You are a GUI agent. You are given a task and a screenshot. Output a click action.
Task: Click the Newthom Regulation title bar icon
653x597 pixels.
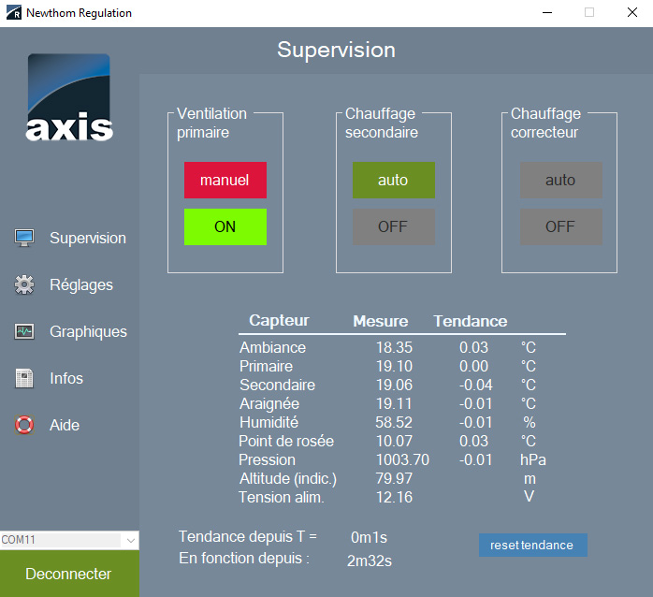pos(13,13)
